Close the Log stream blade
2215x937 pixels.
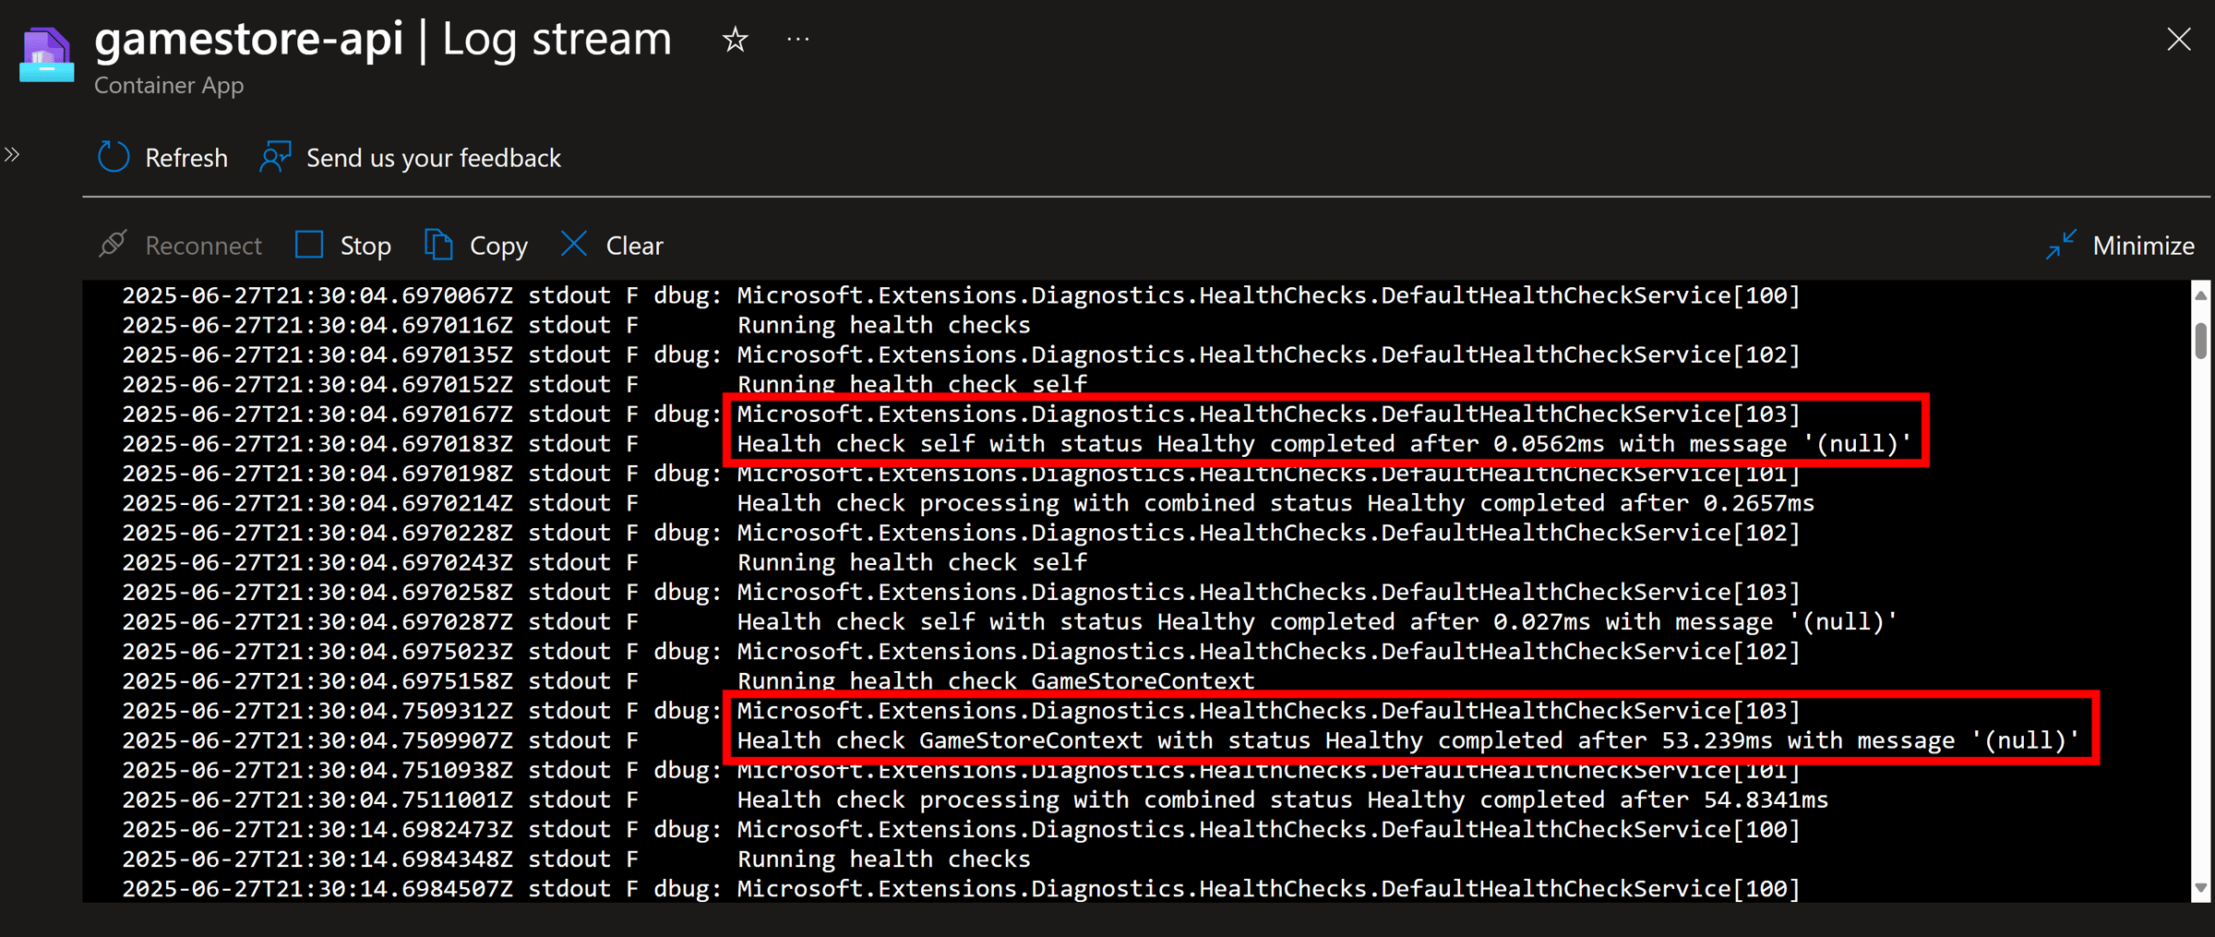[x=2179, y=39]
